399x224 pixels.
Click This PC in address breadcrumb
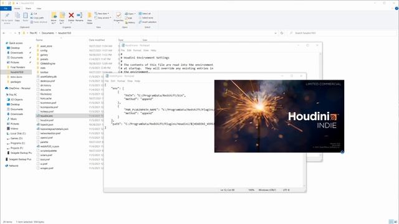(33, 33)
